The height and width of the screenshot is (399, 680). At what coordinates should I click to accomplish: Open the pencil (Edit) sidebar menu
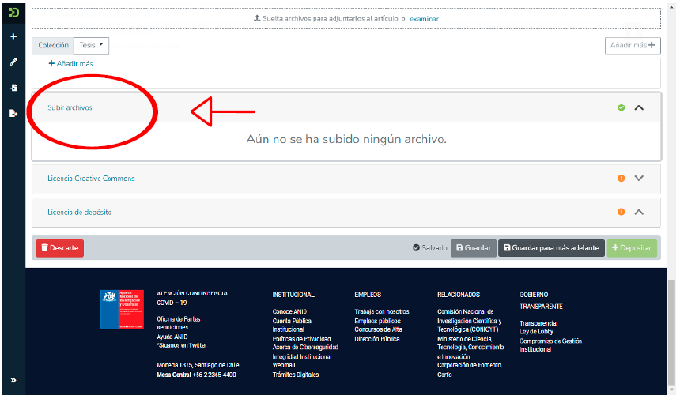(13, 62)
